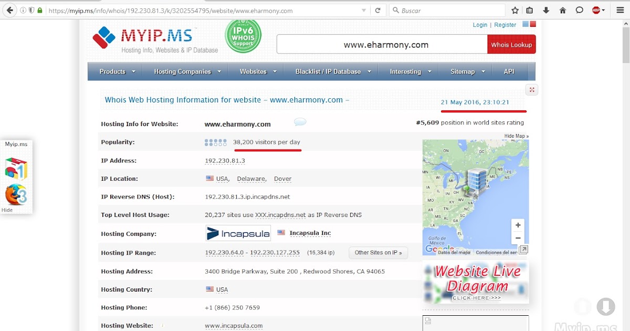Screen dimensions: 630x331
Task: Open the Sitemap menu
Action: [463, 71]
